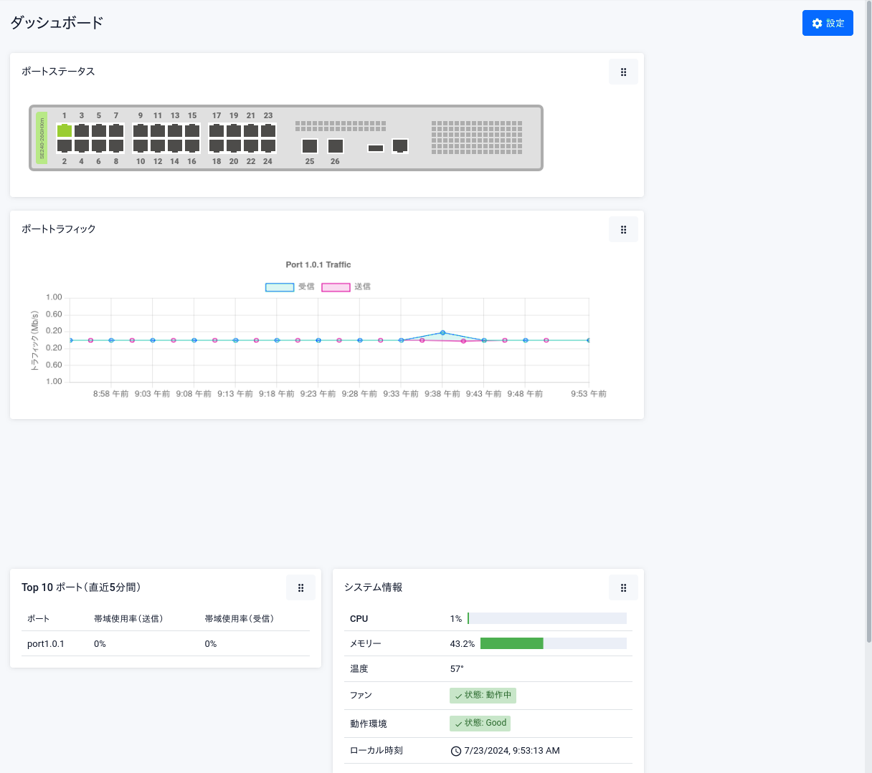
Task: Click SFP port 25 icon
Action: (310, 146)
